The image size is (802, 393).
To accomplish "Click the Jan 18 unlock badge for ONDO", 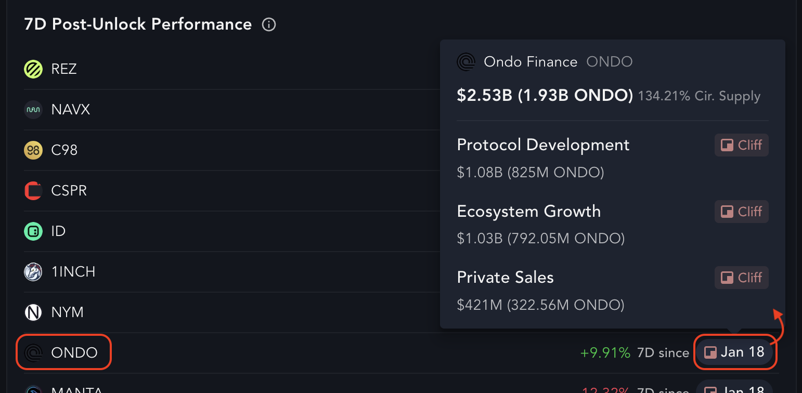I will pyautogui.click(x=734, y=352).
